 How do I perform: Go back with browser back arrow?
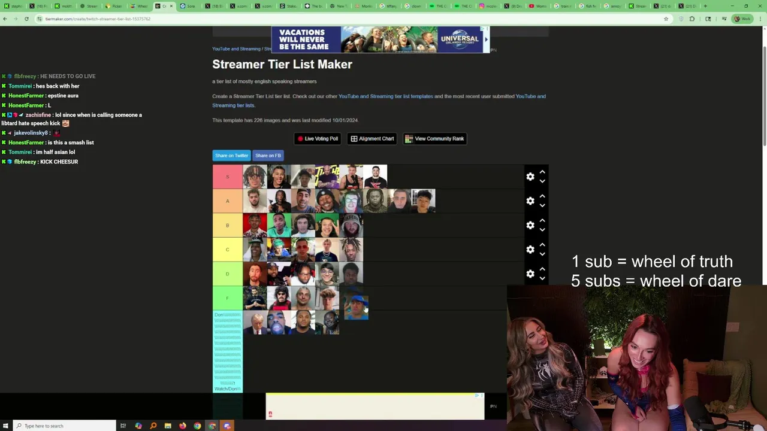point(5,19)
